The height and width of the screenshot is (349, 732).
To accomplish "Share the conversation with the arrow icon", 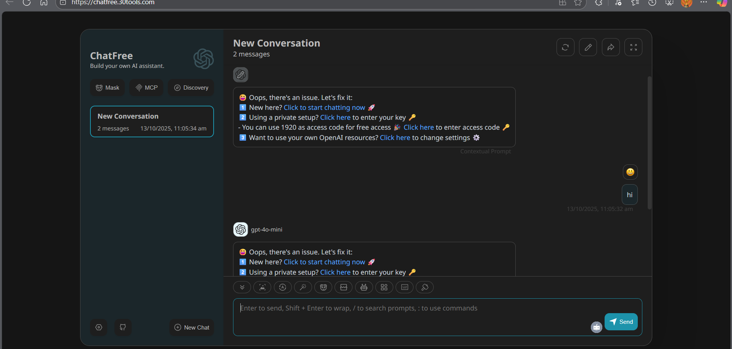I will tap(611, 47).
